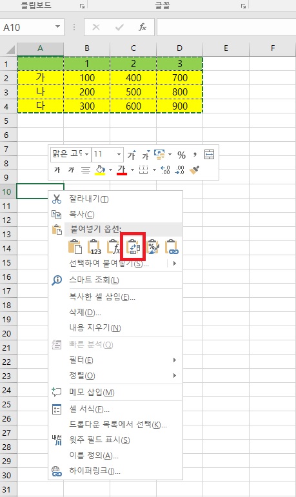Open 글꼴 group dialog launcher

pyautogui.click(x=243, y=6)
